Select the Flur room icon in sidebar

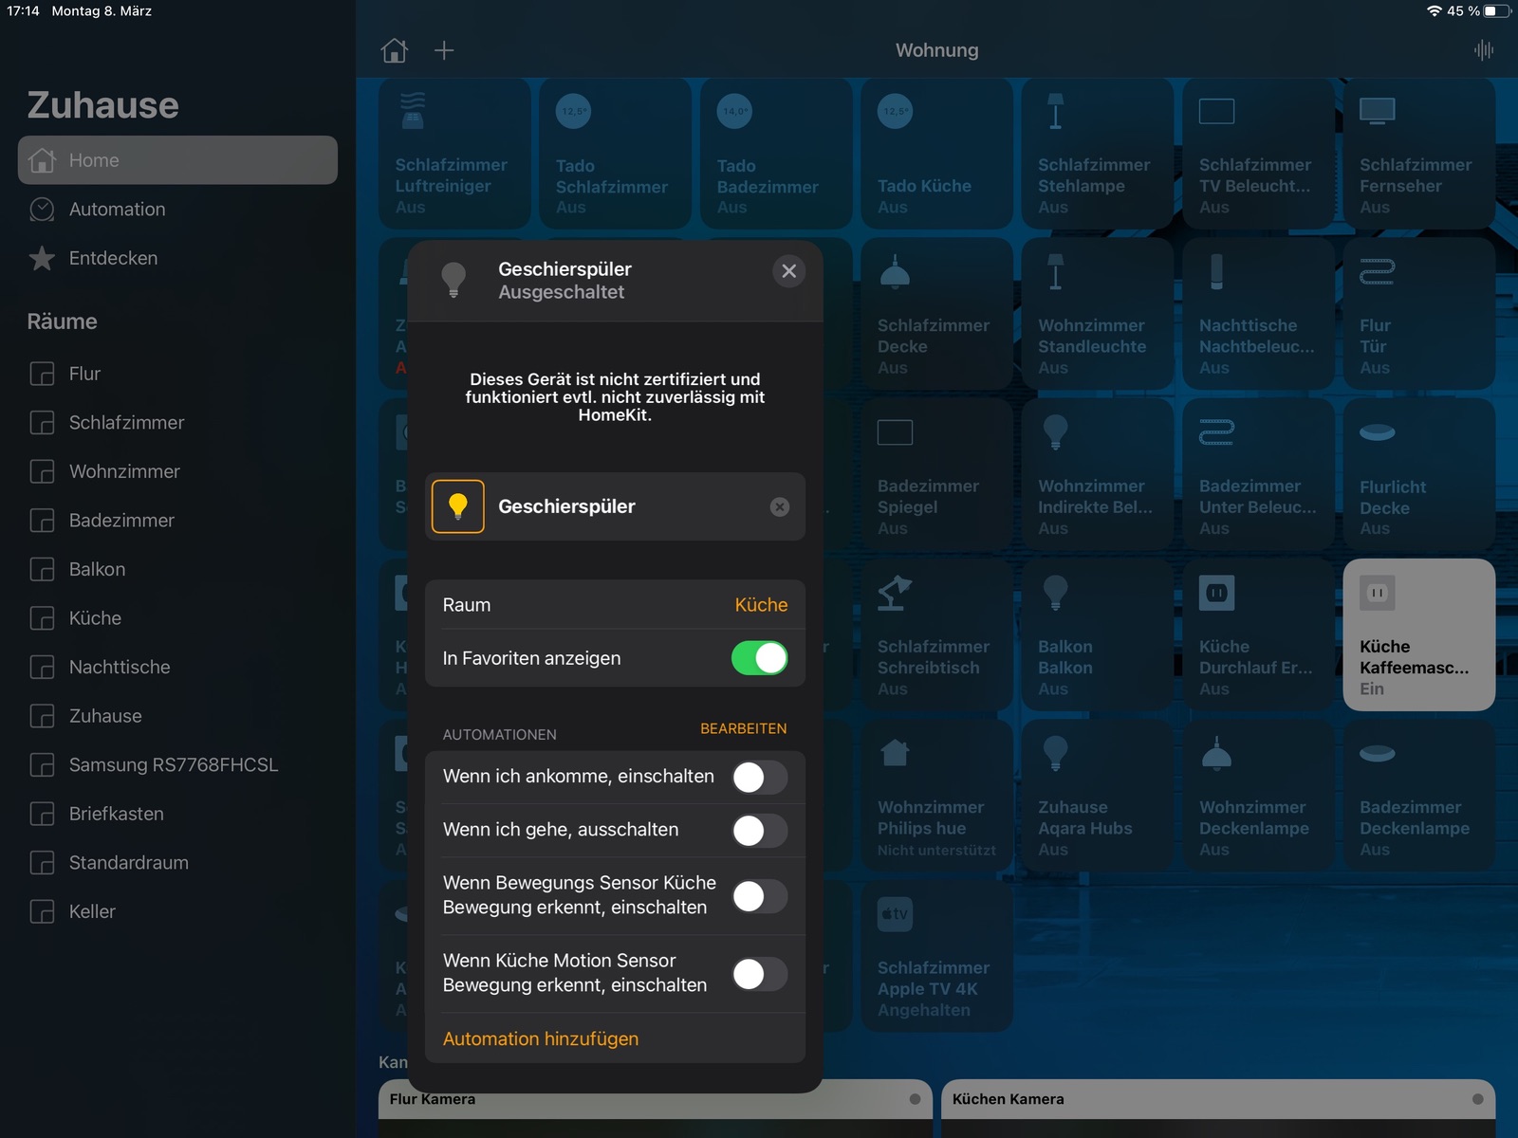[x=42, y=374]
